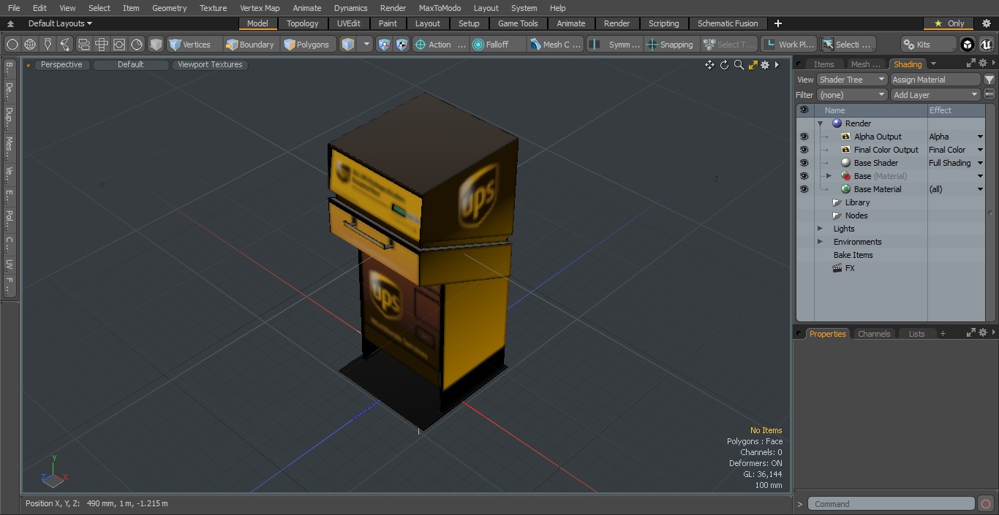Click the filter funnel icon

coord(989,80)
